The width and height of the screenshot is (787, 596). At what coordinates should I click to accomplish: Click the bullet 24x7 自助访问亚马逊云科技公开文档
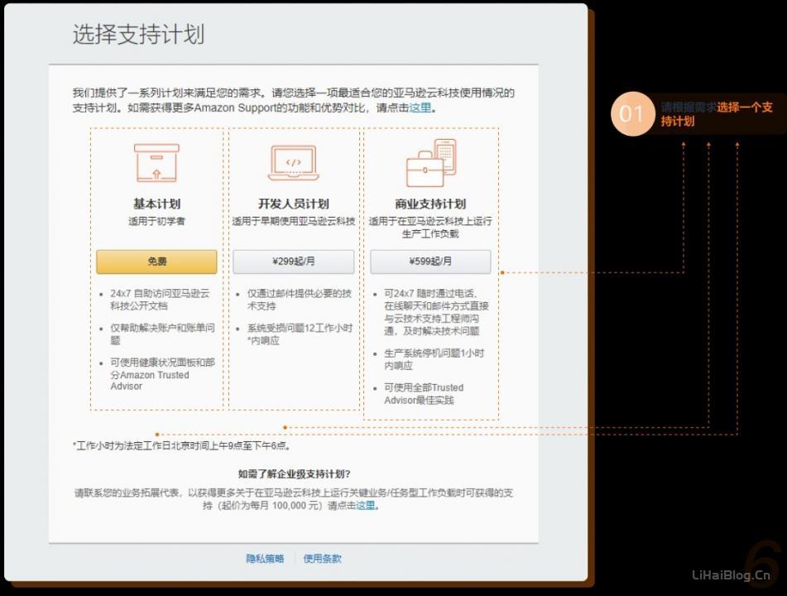[160, 300]
